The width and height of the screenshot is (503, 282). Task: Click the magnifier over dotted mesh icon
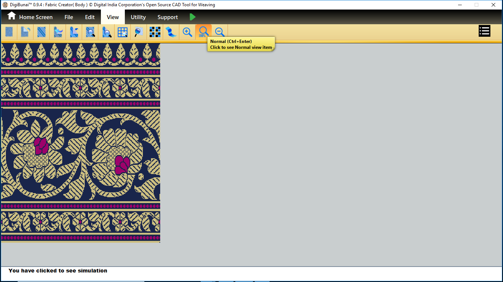point(139,32)
